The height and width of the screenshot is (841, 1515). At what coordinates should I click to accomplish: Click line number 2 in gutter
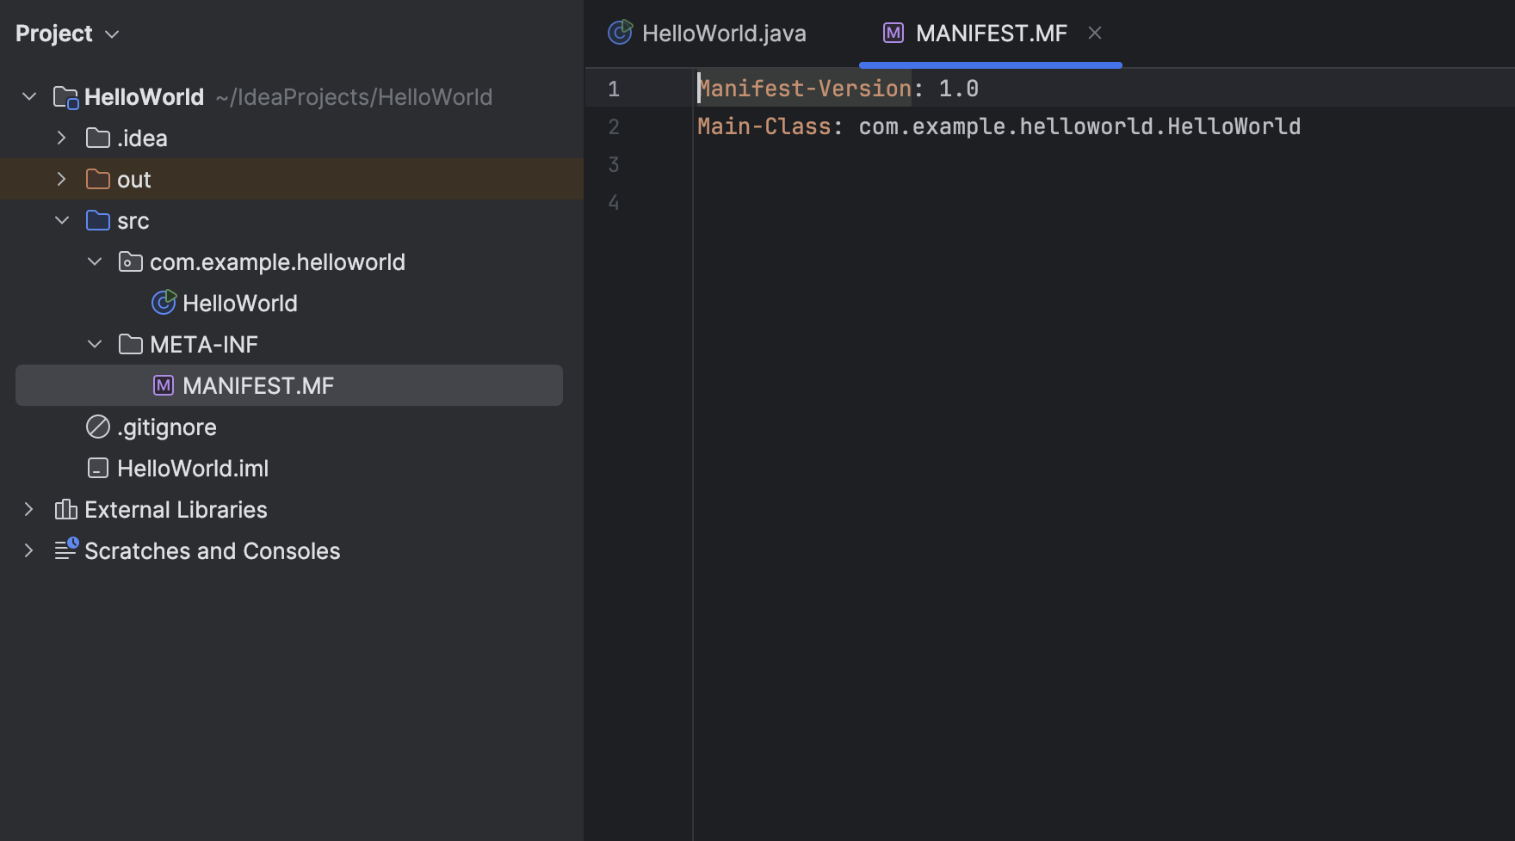click(614, 126)
